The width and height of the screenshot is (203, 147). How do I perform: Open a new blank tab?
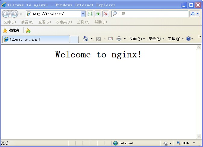(x=74, y=39)
